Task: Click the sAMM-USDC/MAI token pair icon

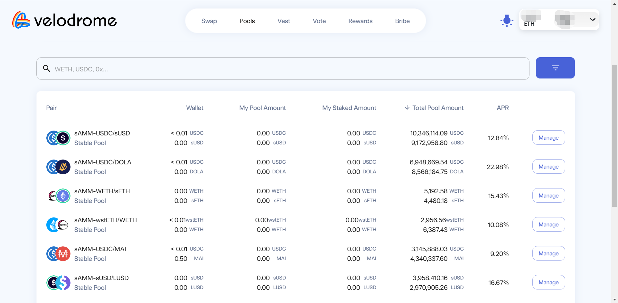Action: [x=58, y=254]
